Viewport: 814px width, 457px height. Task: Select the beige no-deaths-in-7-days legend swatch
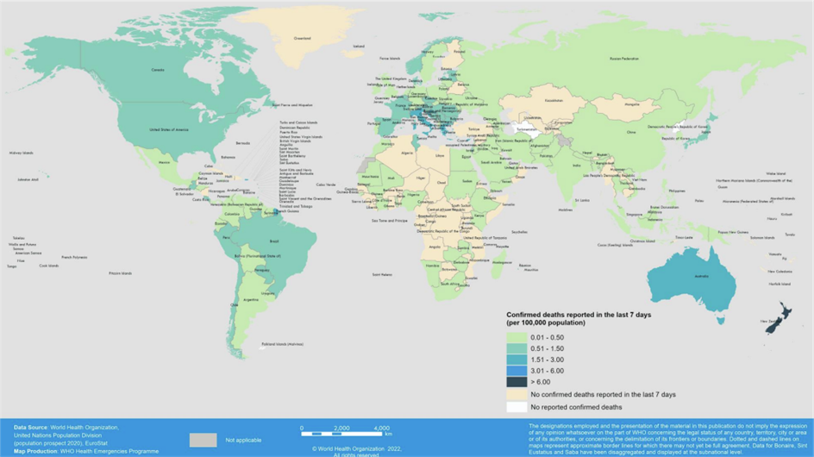[516, 394]
